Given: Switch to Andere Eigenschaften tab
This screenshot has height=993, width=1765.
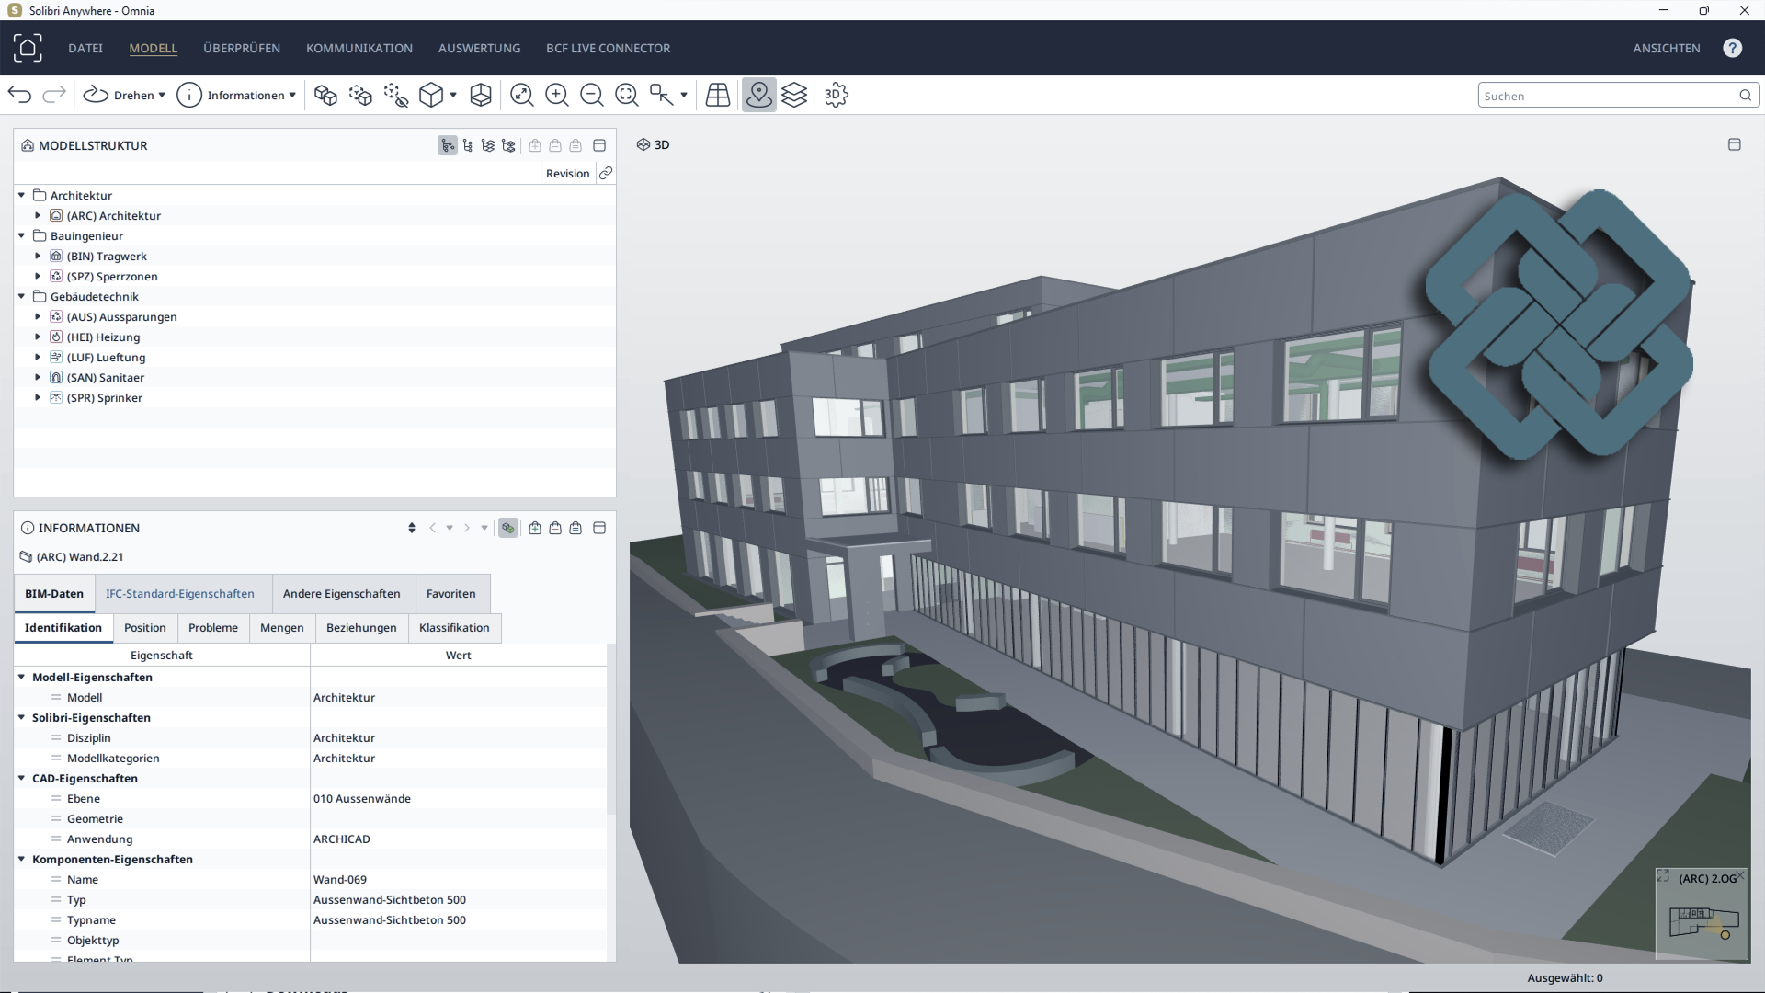Looking at the screenshot, I should point(342,594).
